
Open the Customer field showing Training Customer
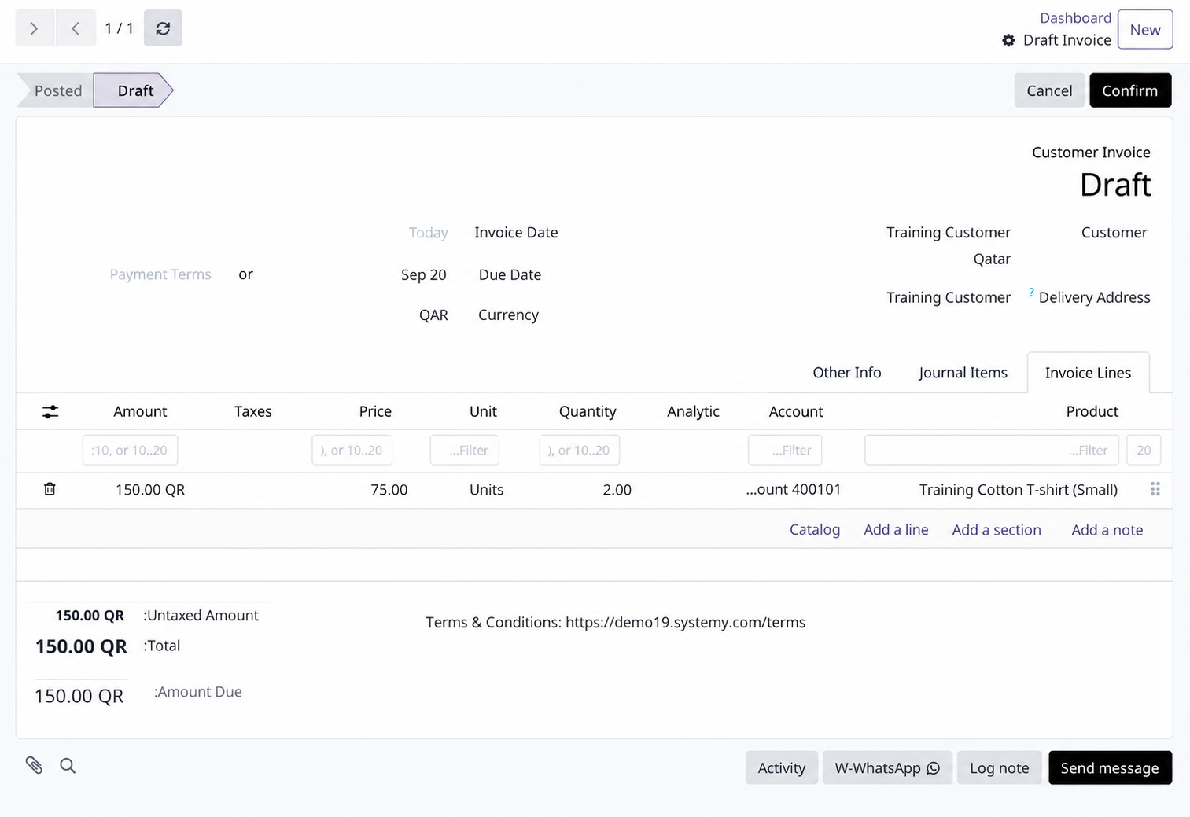click(x=949, y=232)
